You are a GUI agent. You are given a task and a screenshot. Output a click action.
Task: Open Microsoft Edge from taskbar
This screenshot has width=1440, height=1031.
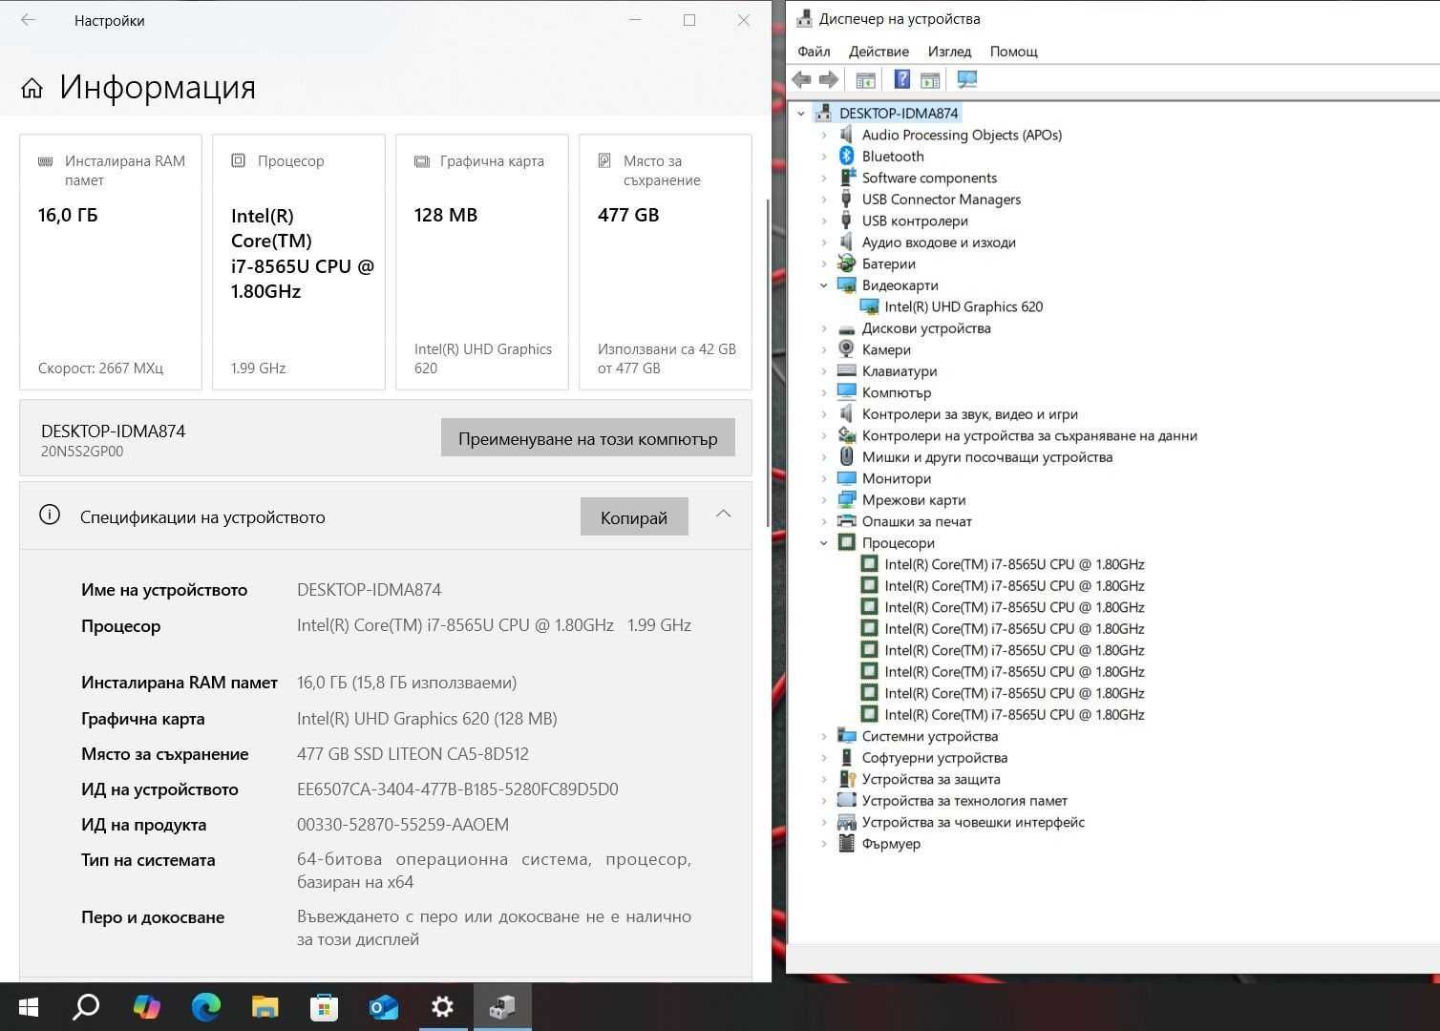pos(205,1006)
